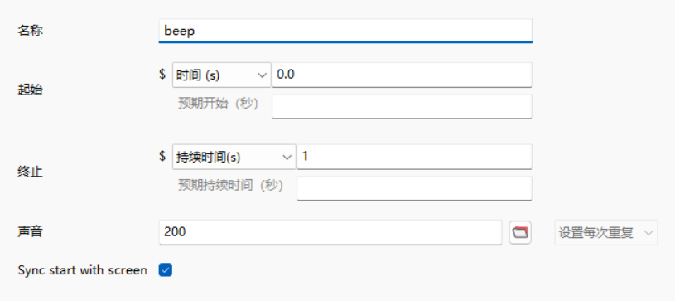
Task: Click the 声音 label
Action: click(x=30, y=232)
